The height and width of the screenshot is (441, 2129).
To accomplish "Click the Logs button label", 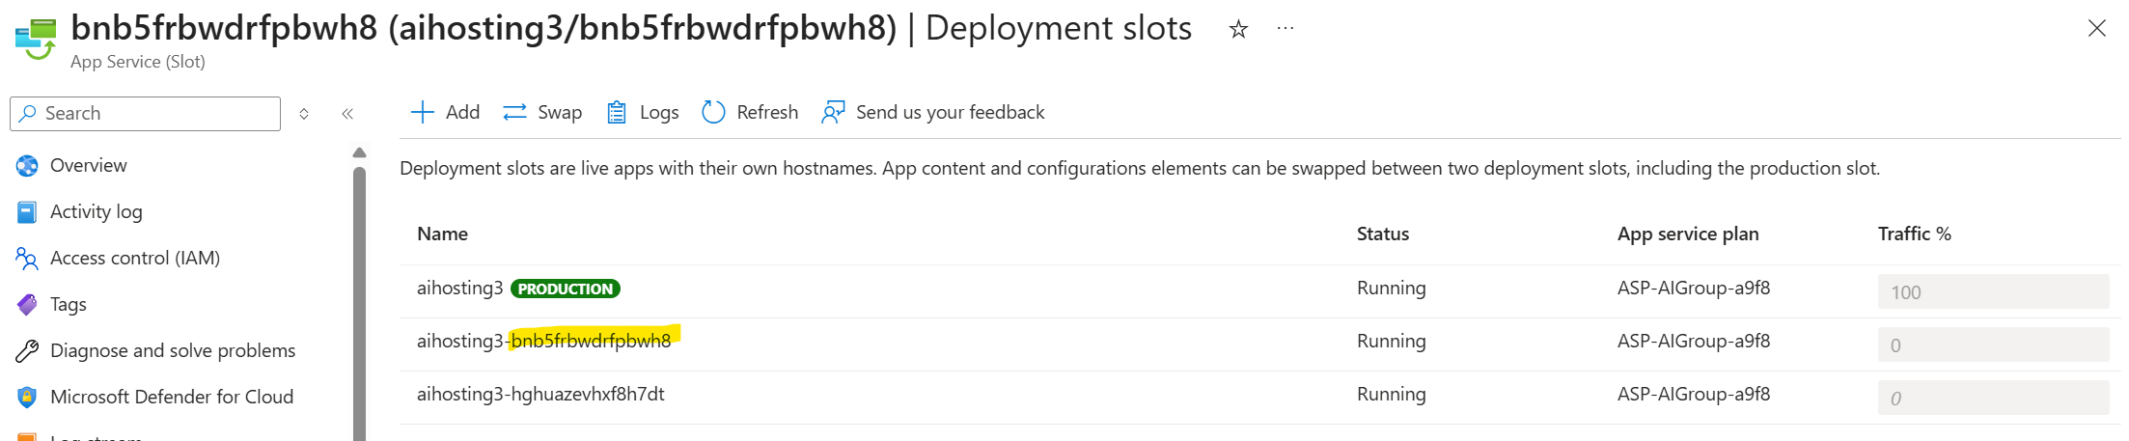I will pyautogui.click(x=659, y=113).
